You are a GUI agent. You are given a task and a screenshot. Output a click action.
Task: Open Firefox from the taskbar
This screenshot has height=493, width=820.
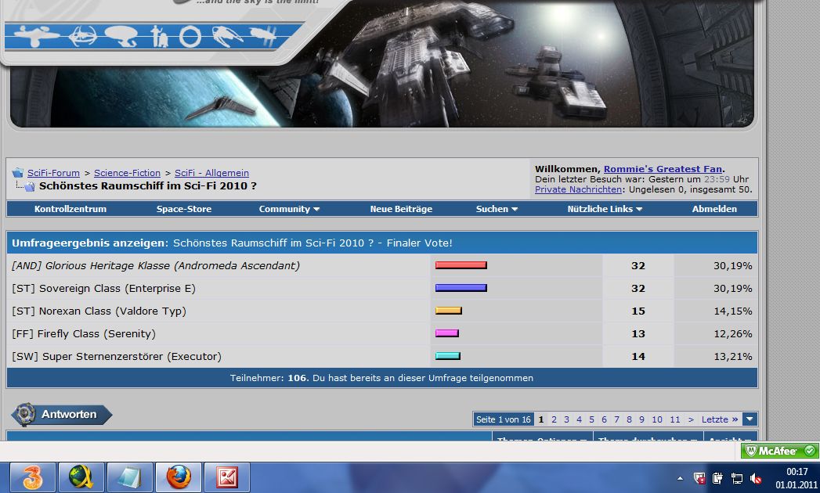tap(179, 477)
